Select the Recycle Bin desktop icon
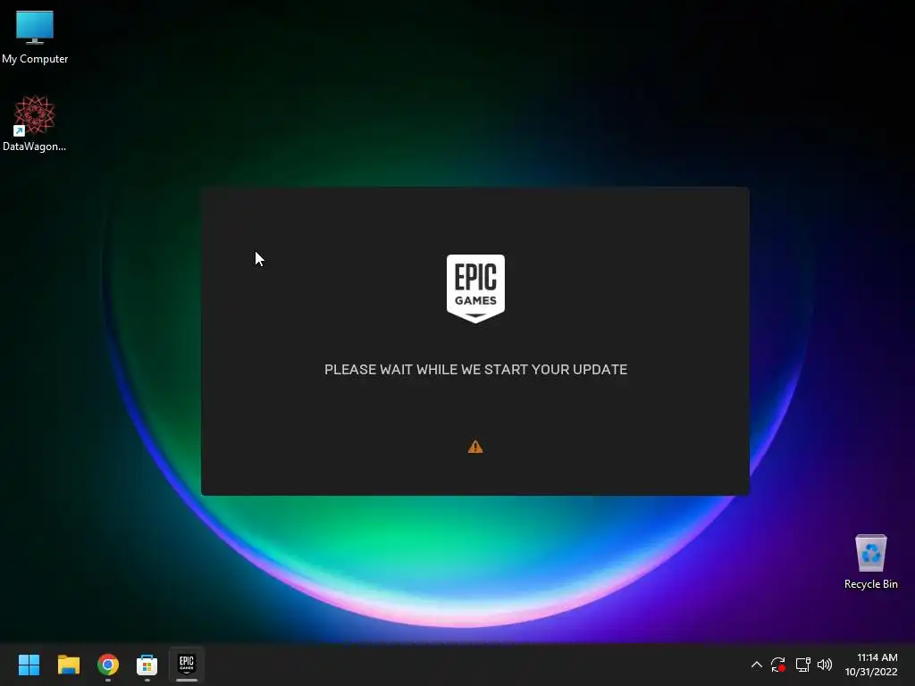Screen dimensions: 915x686 pyautogui.click(x=870, y=562)
